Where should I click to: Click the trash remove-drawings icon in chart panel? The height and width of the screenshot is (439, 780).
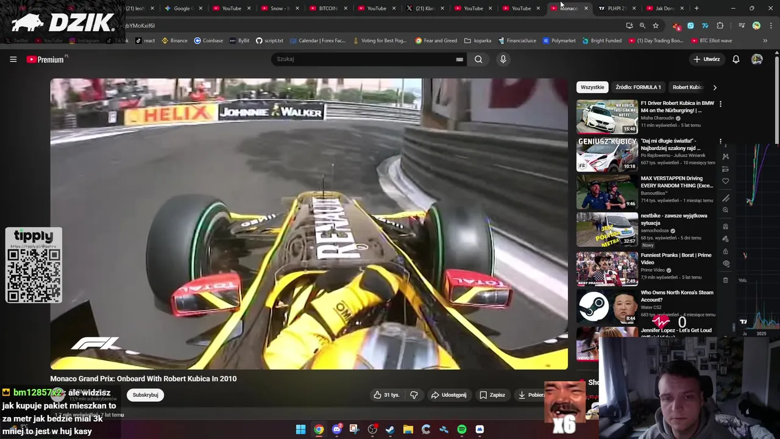pyautogui.click(x=725, y=280)
